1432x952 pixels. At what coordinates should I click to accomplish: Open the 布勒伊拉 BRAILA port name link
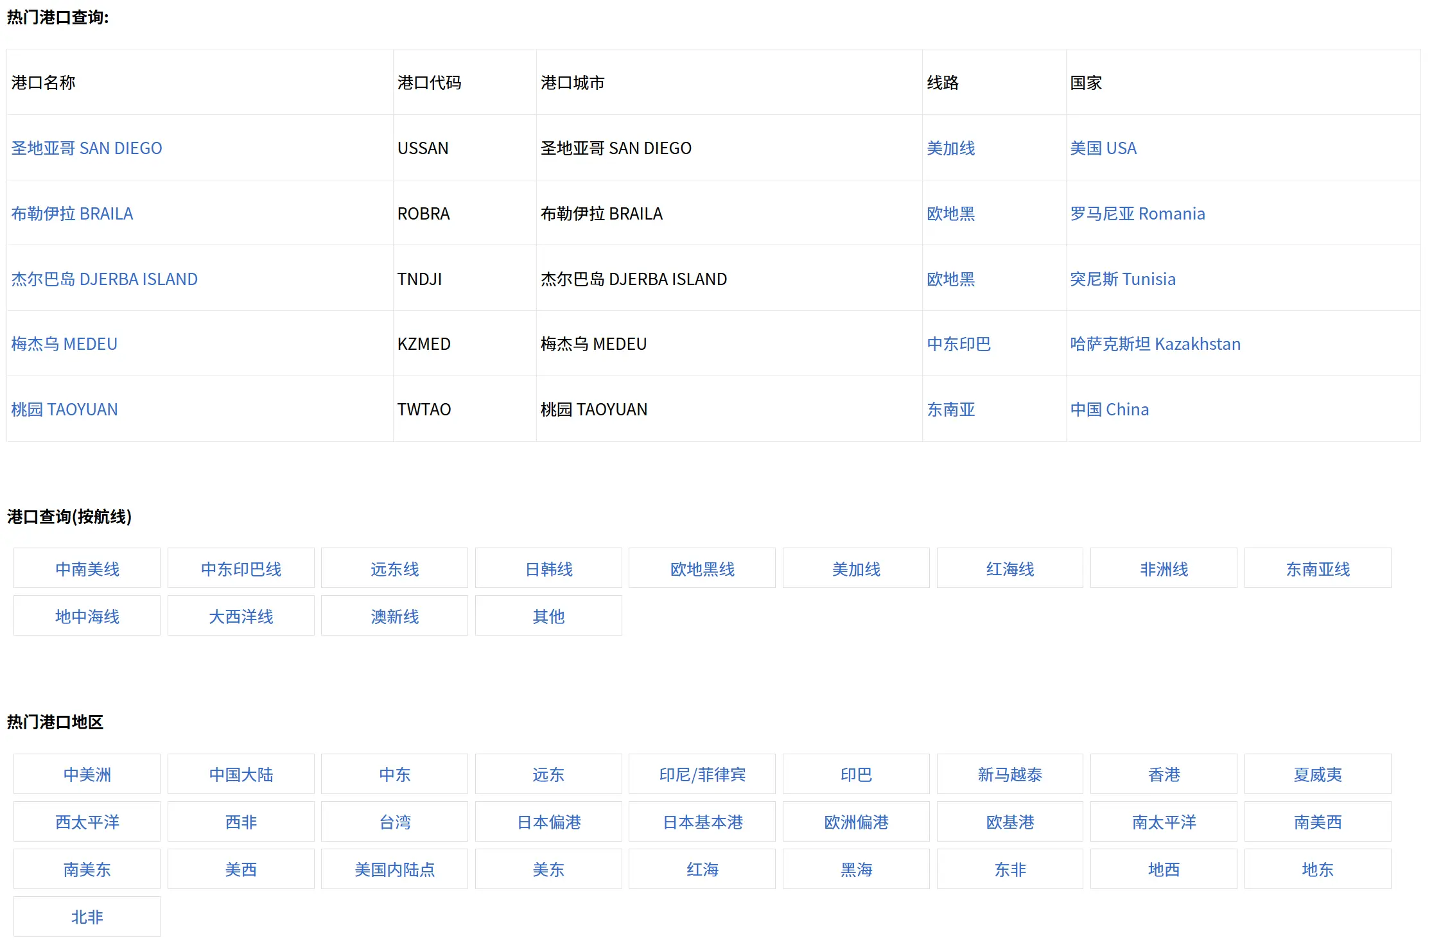(x=72, y=214)
